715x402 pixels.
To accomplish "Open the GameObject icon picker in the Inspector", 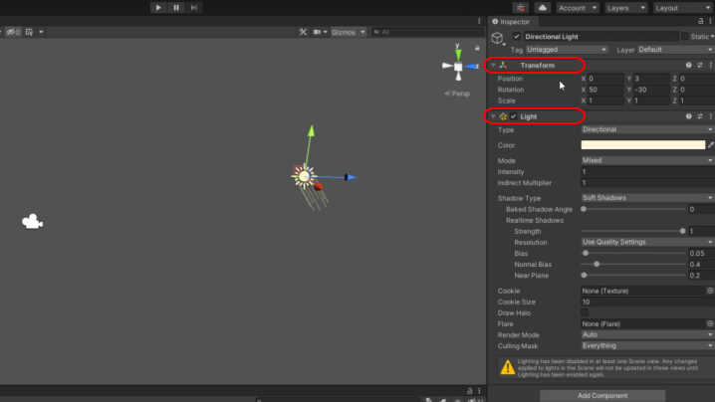I will pos(498,38).
